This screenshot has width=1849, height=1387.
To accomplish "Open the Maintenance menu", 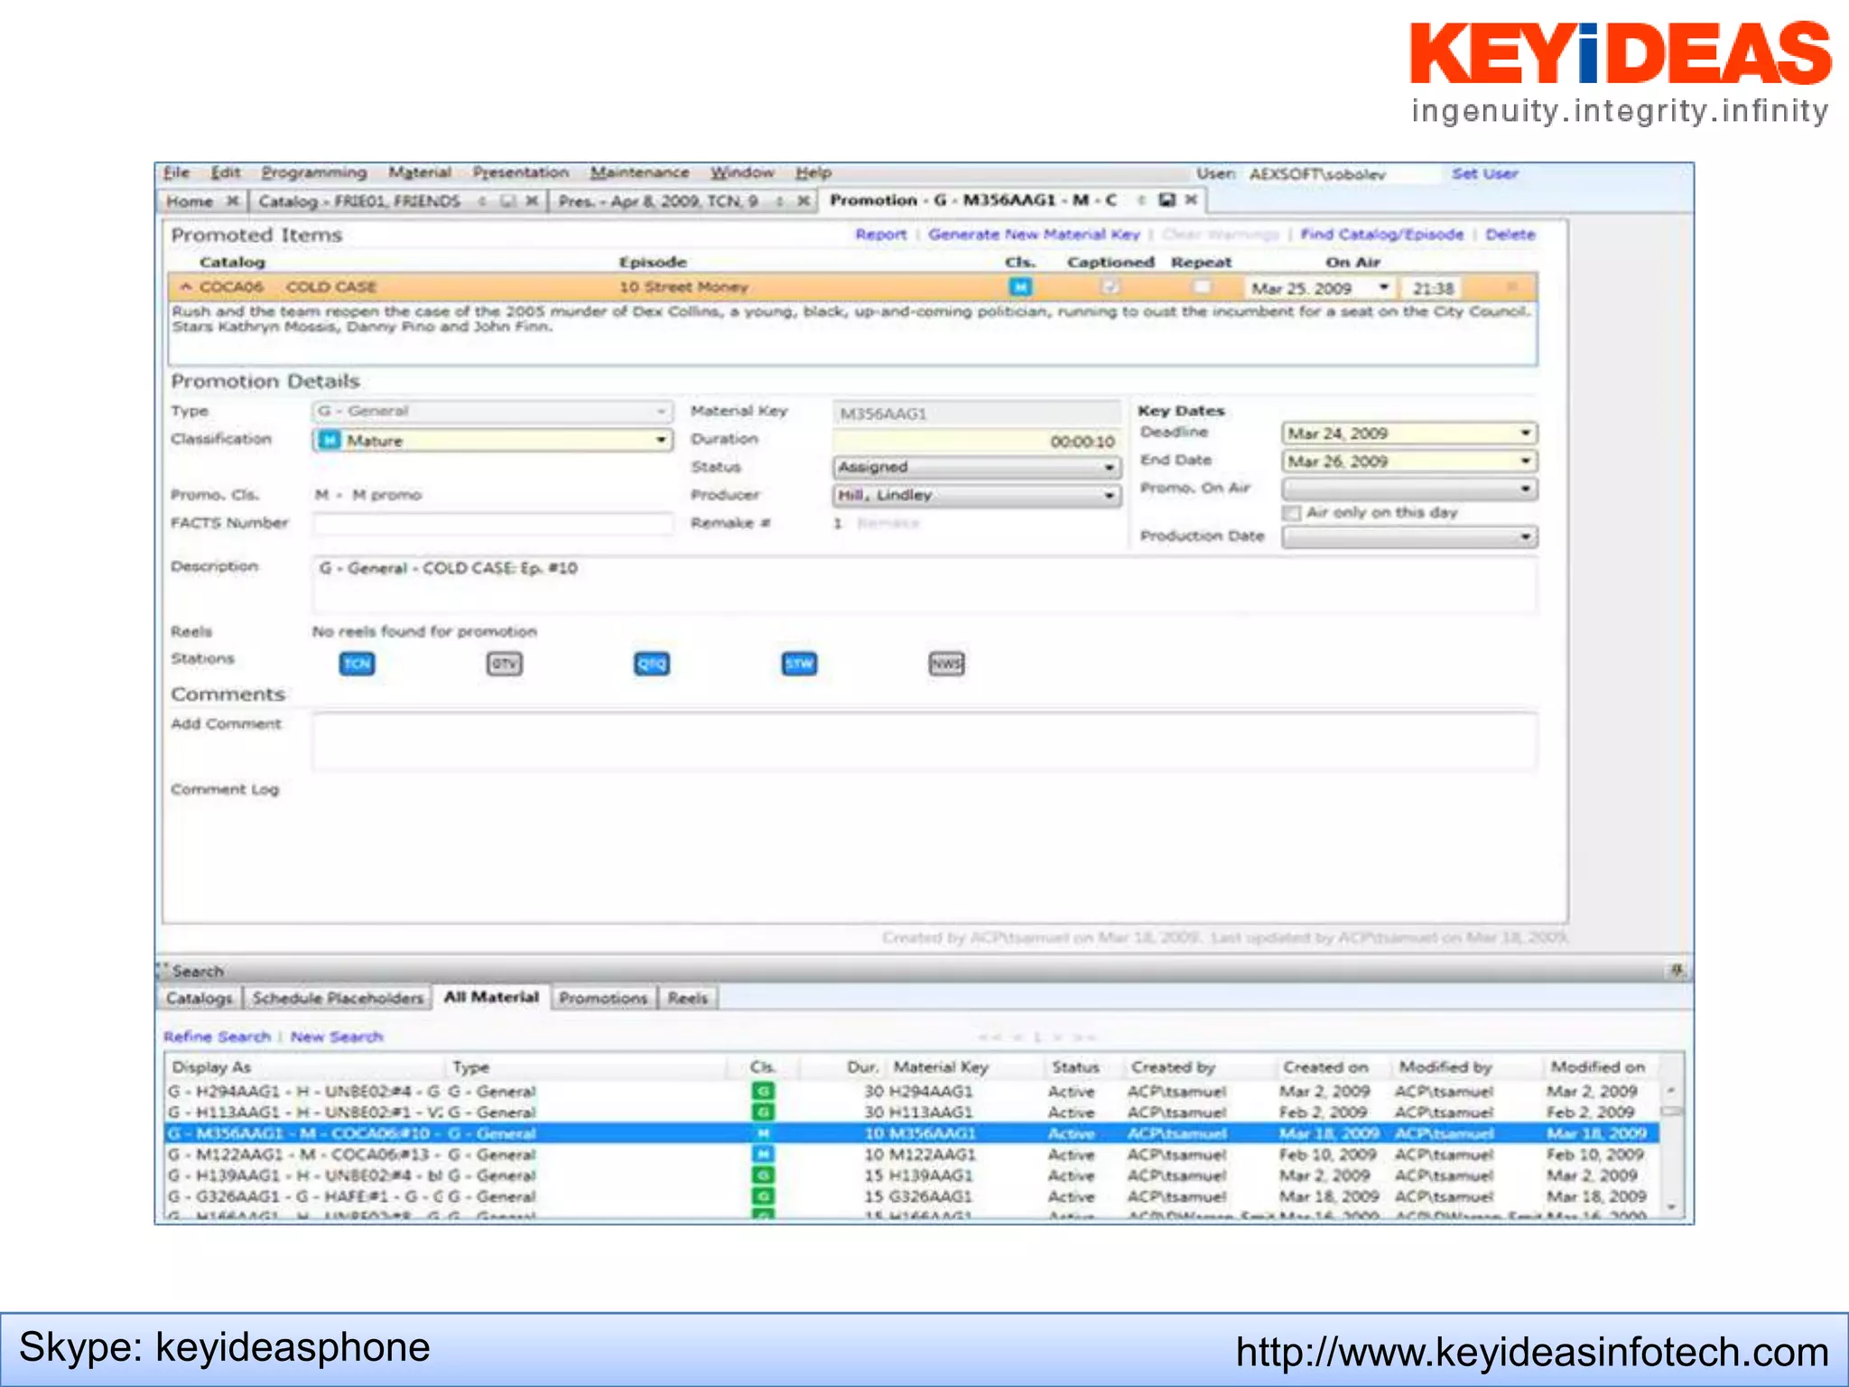I will coord(640,172).
